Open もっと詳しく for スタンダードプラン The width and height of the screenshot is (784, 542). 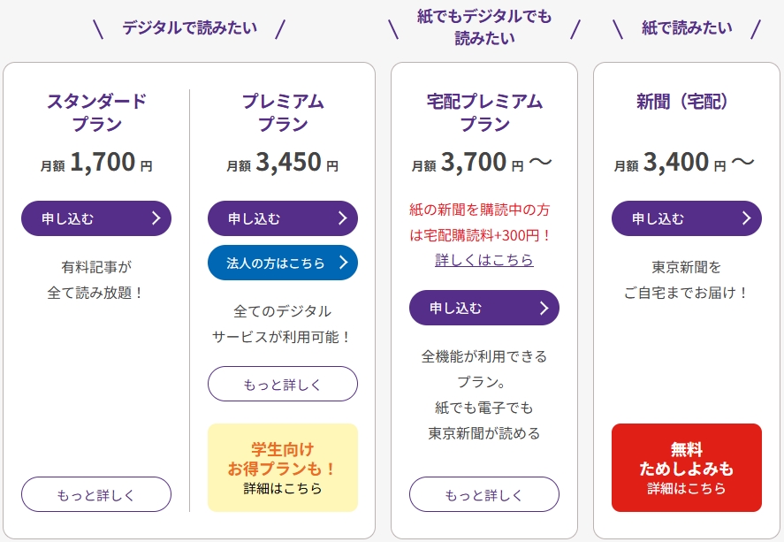pos(96,494)
